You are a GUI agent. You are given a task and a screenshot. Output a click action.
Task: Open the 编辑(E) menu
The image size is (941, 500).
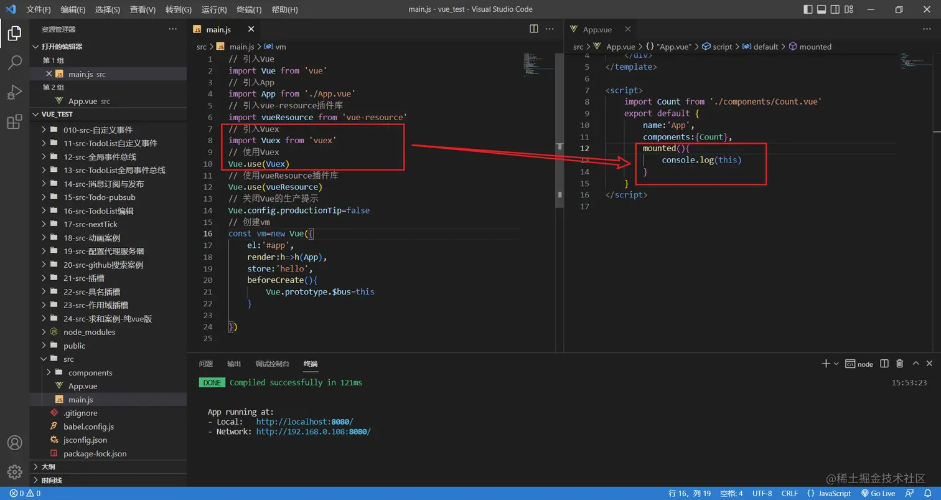(73, 9)
